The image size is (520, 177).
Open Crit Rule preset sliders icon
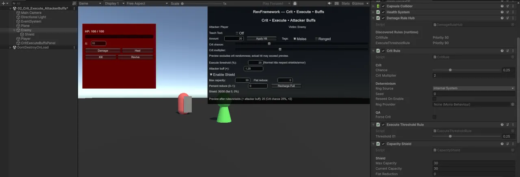point(508,51)
